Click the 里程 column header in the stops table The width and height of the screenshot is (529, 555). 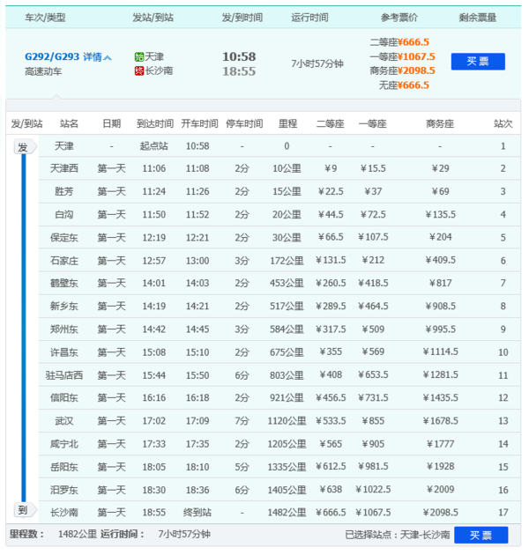287,123
